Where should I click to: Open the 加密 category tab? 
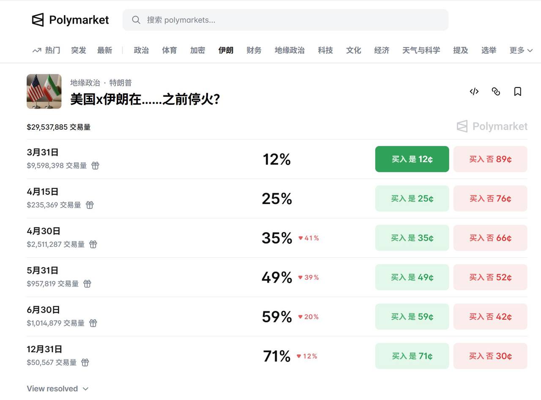[197, 50]
